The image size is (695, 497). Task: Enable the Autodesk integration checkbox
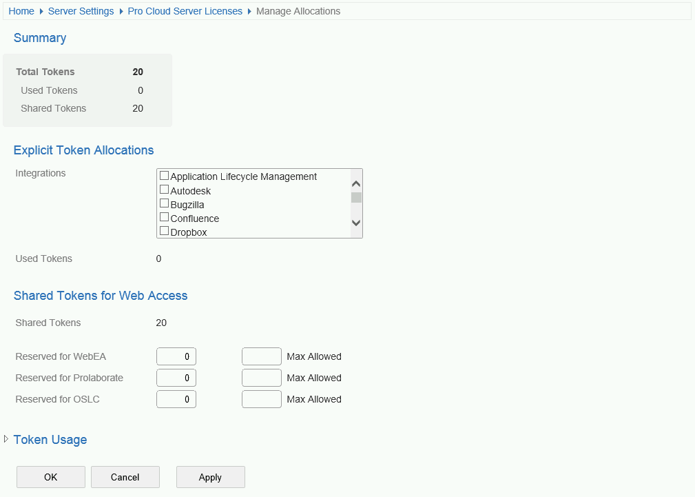coord(164,190)
